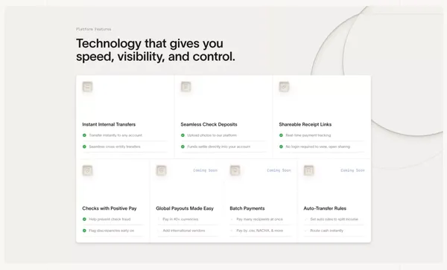Click the Batch Payments card icon
Image resolution: width=447 pixels, height=270 pixels.
(235, 170)
